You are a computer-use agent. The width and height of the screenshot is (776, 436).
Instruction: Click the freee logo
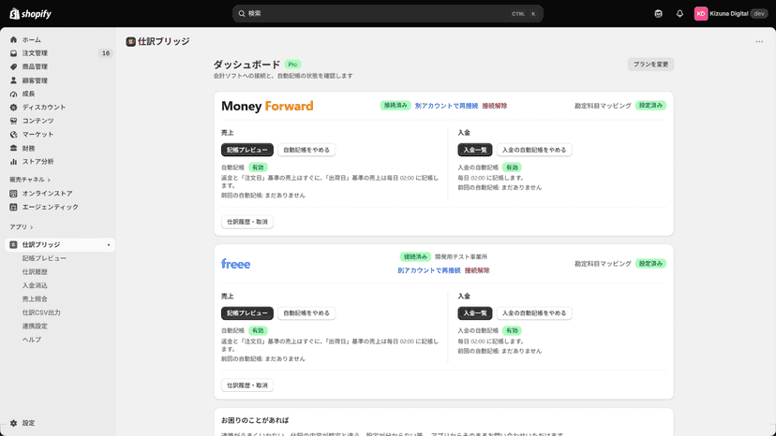[x=235, y=264]
